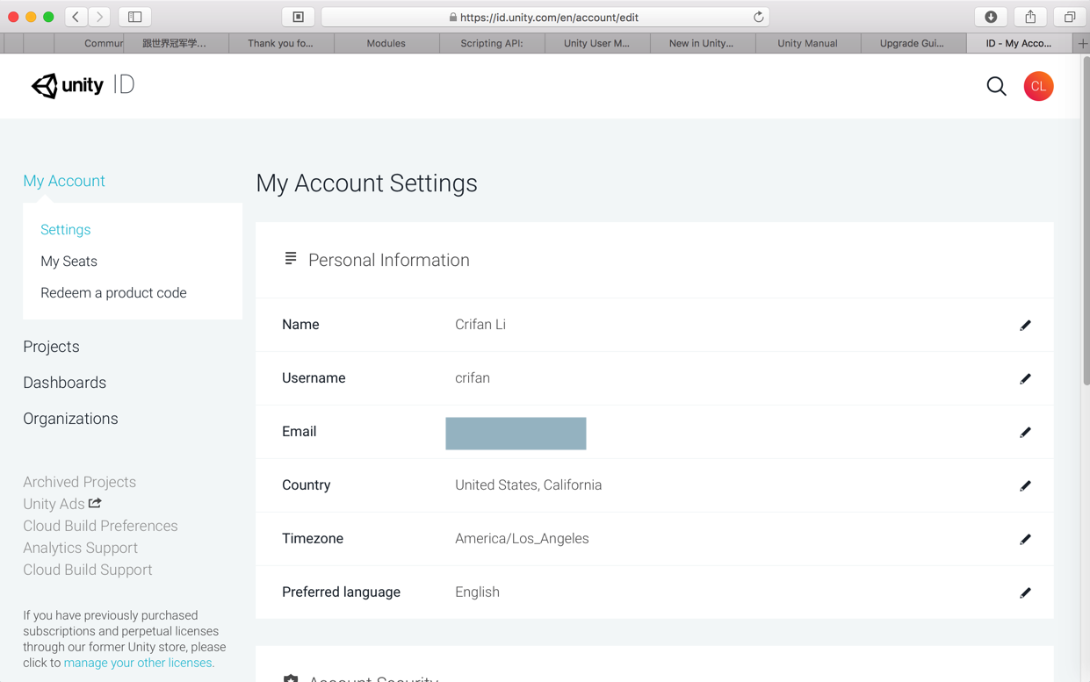
Task: Edit Preferred language via pencil icon
Action: tap(1025, 592)
